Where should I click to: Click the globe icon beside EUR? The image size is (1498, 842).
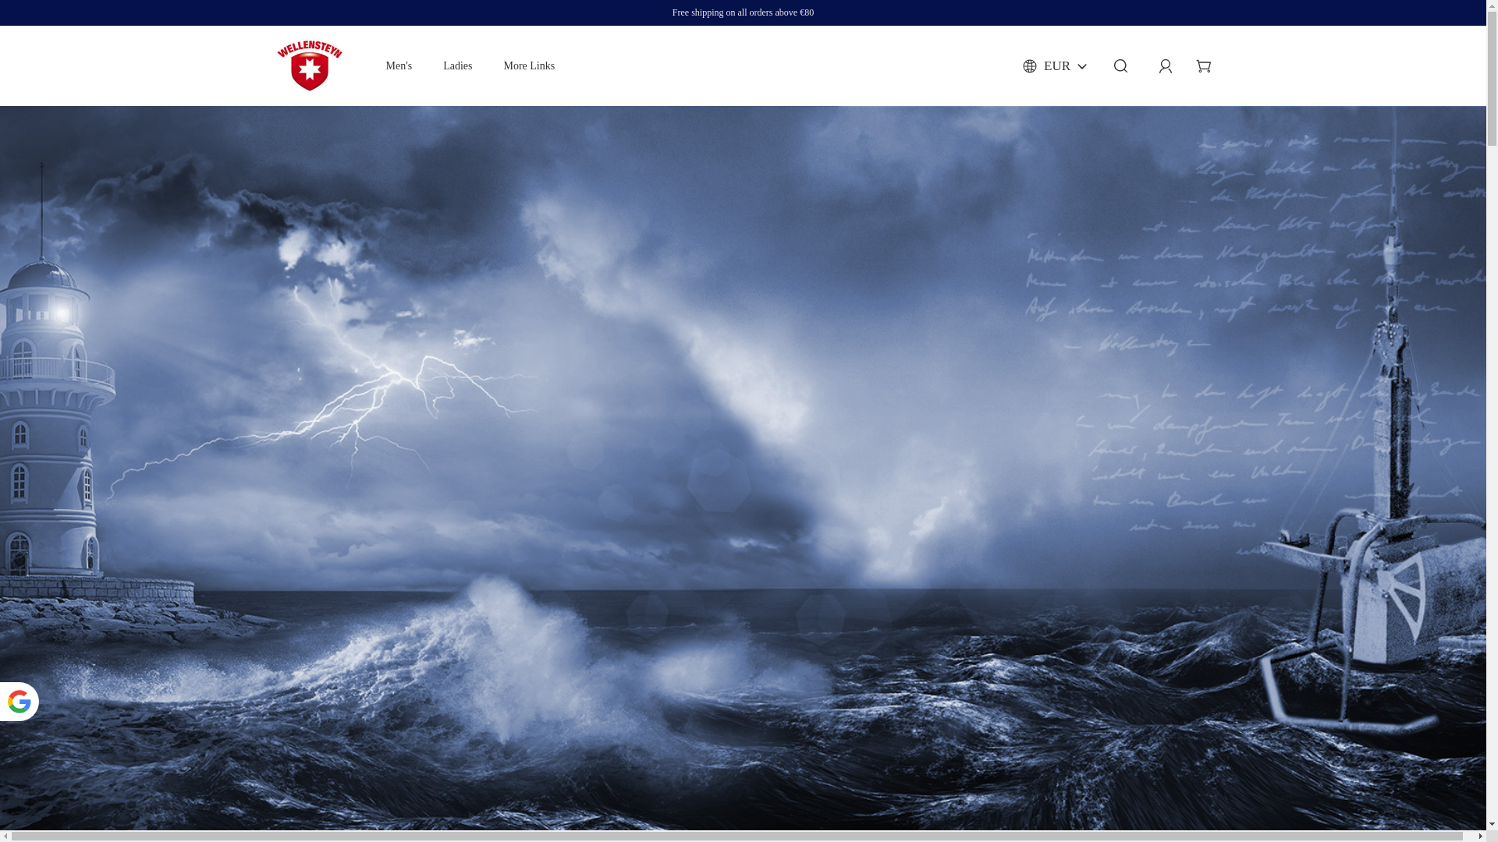click(1030, 66)
